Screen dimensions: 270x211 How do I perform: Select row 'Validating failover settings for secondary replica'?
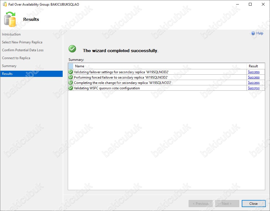pos(166,72)
